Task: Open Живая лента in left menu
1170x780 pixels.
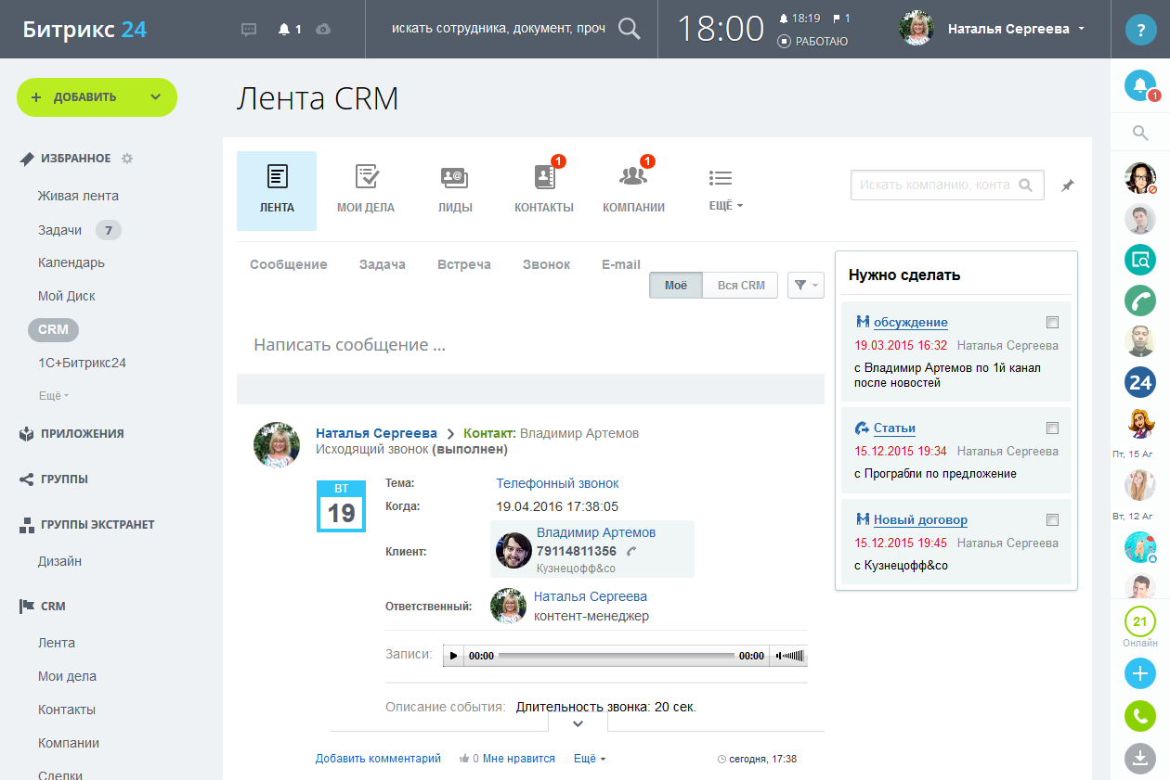Action: click(x=78, y=197)
